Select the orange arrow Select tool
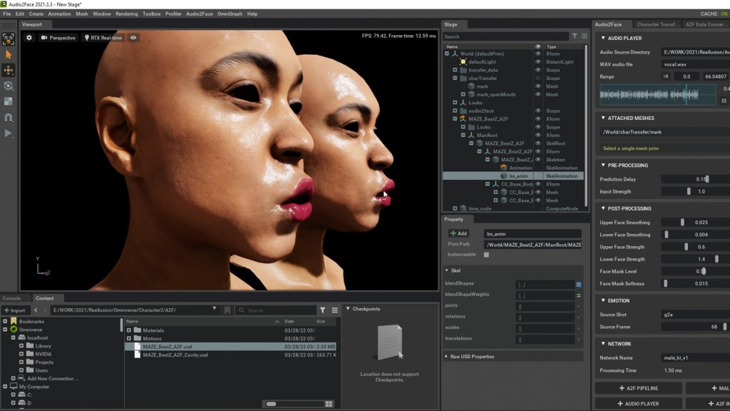The width and height of the screenshot is (730, 411). pos(9,55)
